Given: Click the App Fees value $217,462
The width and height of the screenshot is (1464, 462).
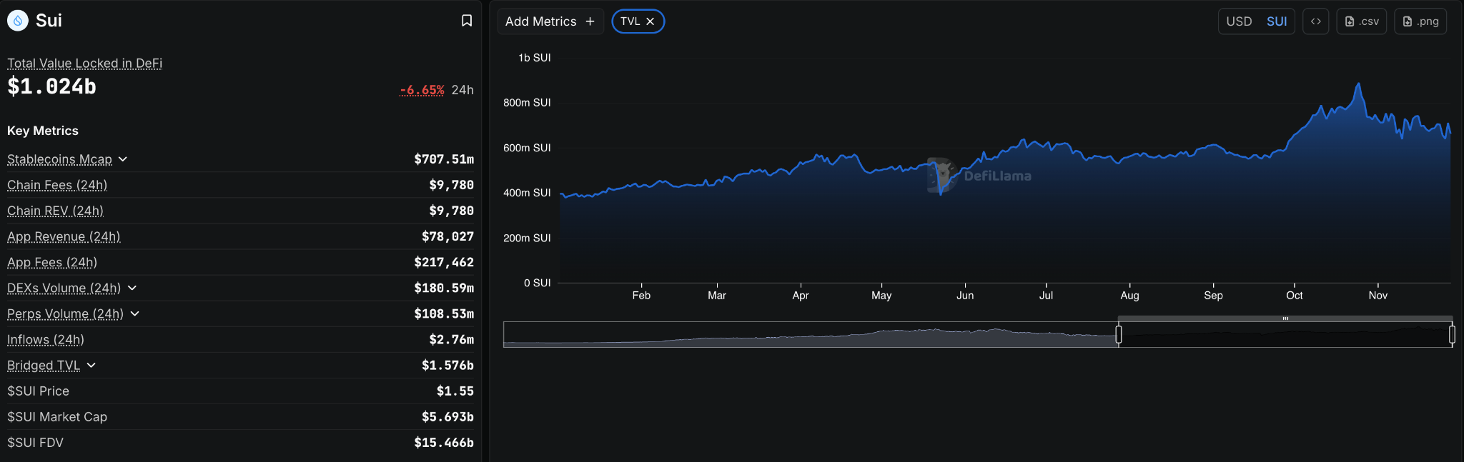Looking at the screenshot, I should [x=444, y=262].
